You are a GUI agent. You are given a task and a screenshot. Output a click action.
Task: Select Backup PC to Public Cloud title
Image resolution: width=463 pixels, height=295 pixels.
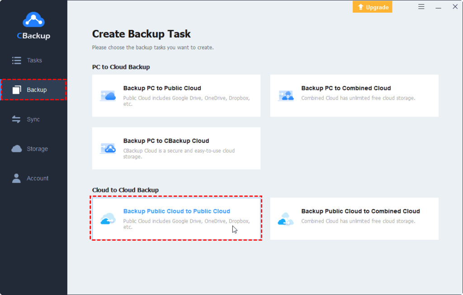click(162, 88)
